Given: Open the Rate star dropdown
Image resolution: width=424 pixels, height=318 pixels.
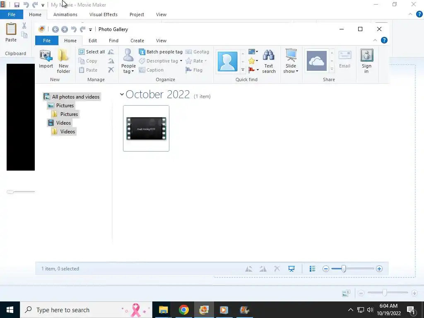Looking at the screenshot, I should point(196,61).
